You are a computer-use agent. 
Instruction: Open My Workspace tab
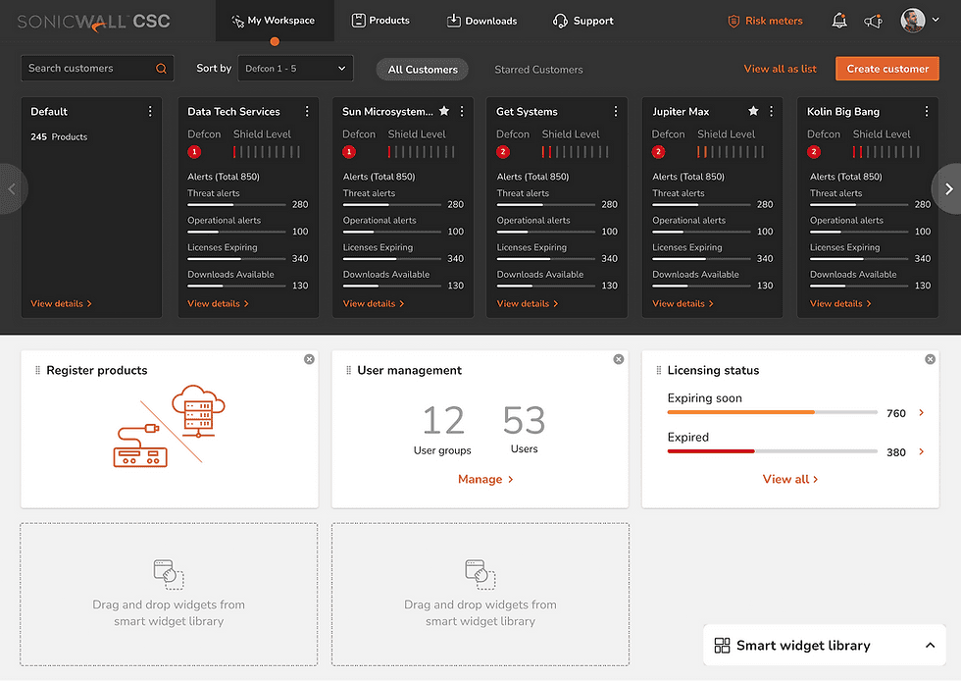tap(274, 21)
